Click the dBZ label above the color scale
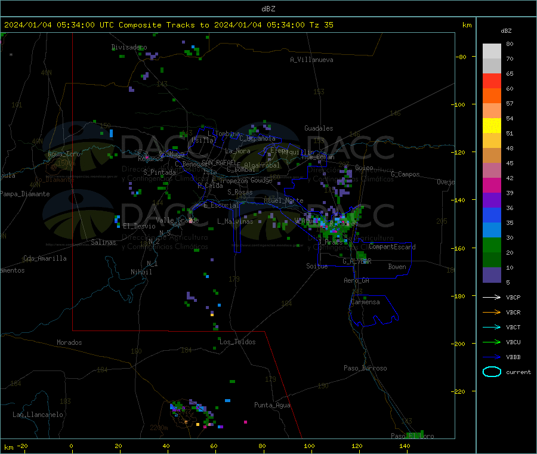The width and height of the screenshot is (537, 454). tap(506, 31)
